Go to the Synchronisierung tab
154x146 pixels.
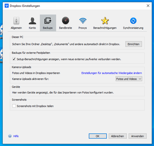click(x=133, y=23)
